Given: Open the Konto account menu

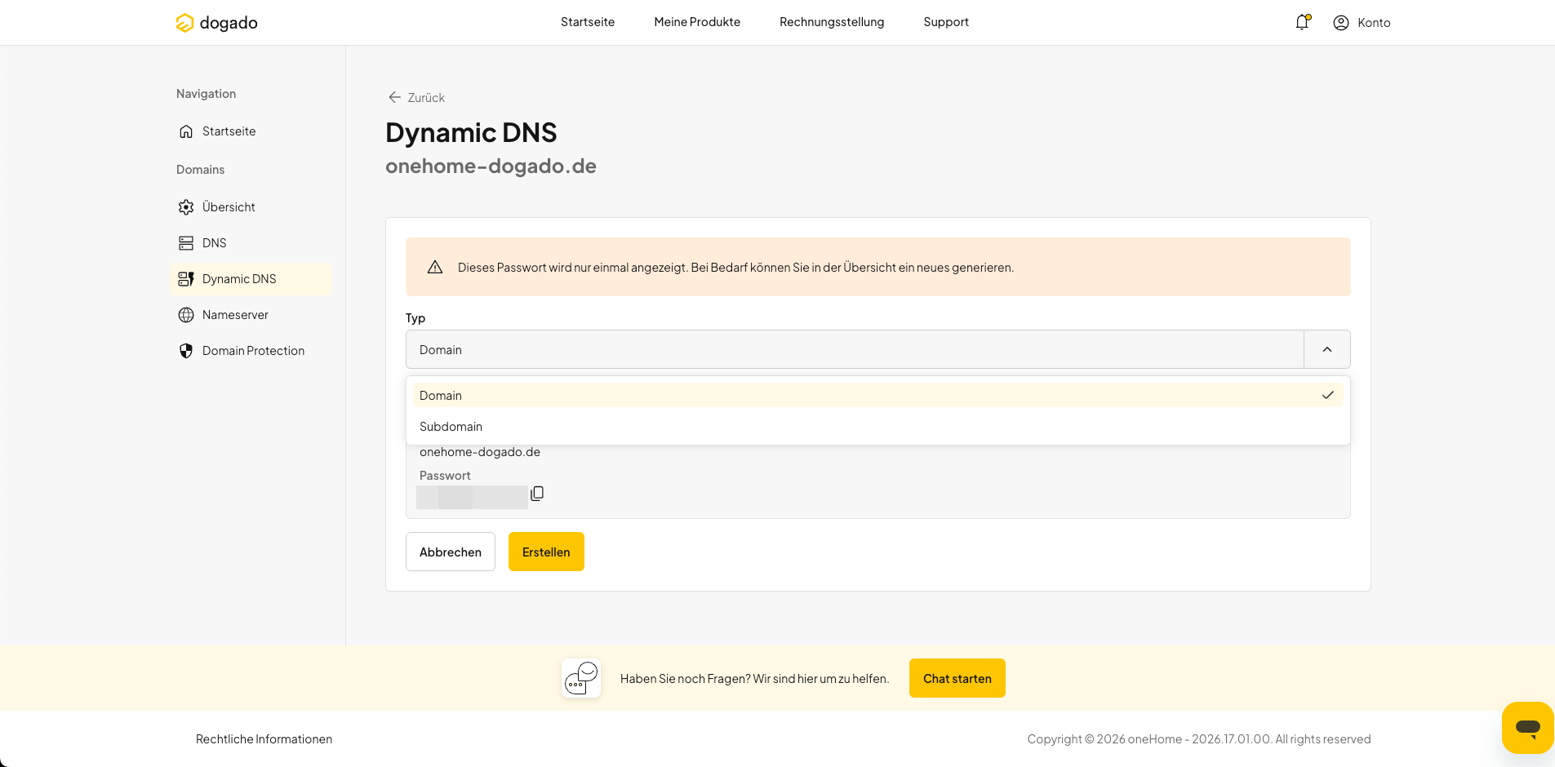Looking at the screenshot, I should point(1362,23).
